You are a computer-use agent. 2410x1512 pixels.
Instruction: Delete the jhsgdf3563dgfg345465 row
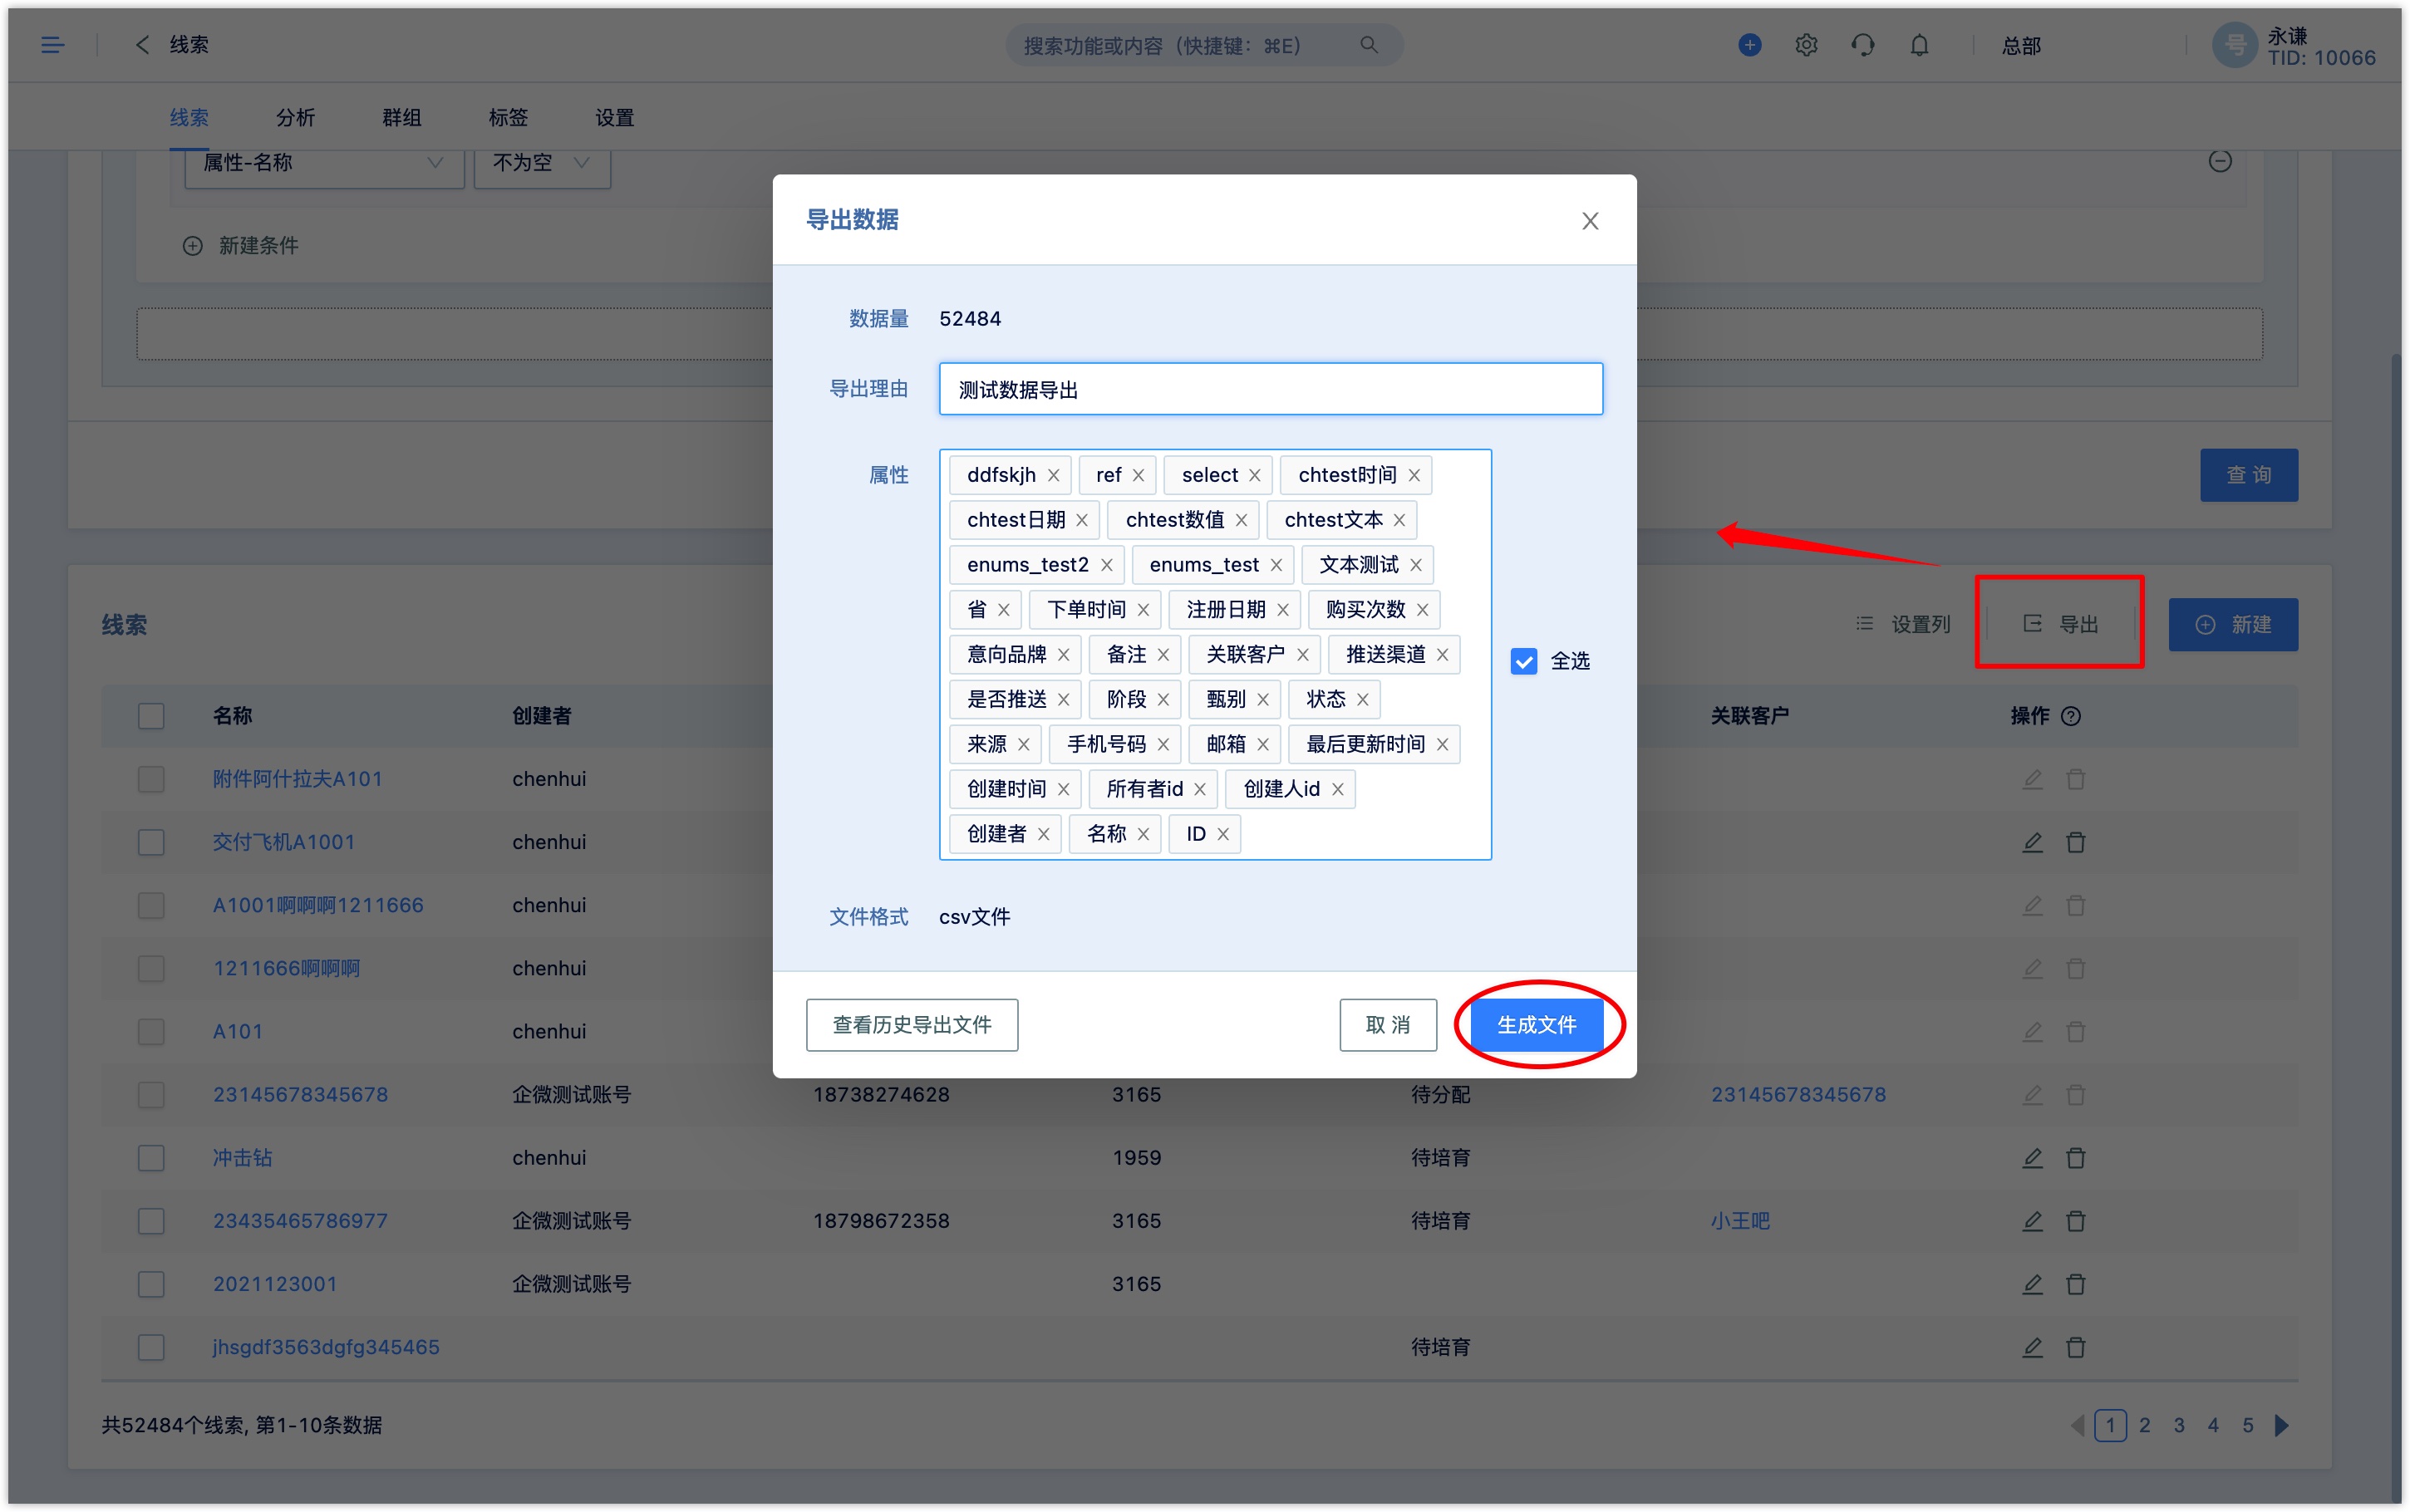pyautogui.click(x=2076, y=1347)
